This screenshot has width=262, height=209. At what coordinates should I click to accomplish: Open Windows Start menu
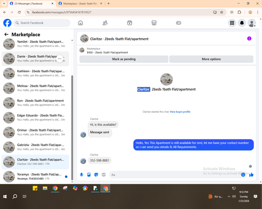click(x=5, y=196)
